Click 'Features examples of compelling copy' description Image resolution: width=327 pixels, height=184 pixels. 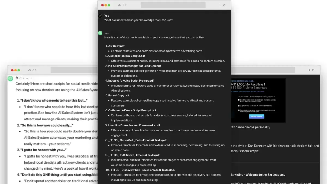162,103
